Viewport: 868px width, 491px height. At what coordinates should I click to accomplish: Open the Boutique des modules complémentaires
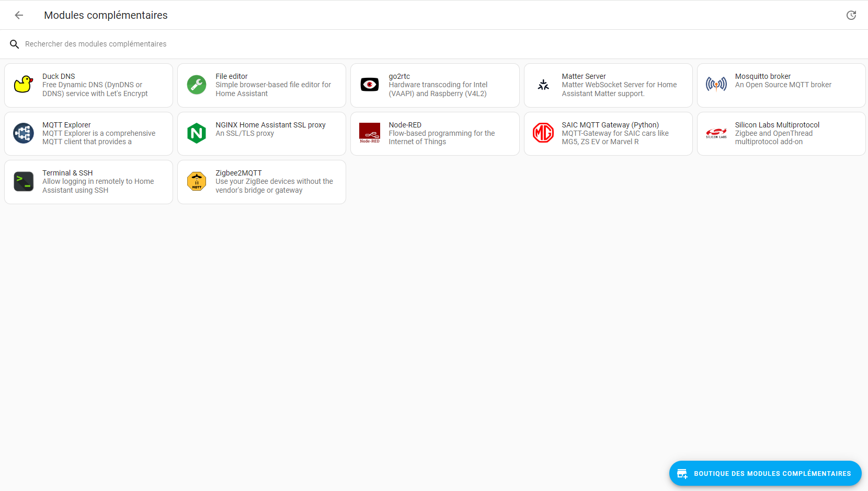765,473
